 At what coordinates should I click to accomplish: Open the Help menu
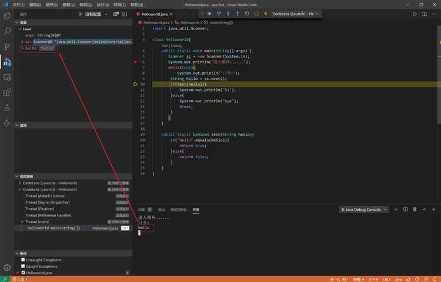pyautogui.click(x=136, y=5)
